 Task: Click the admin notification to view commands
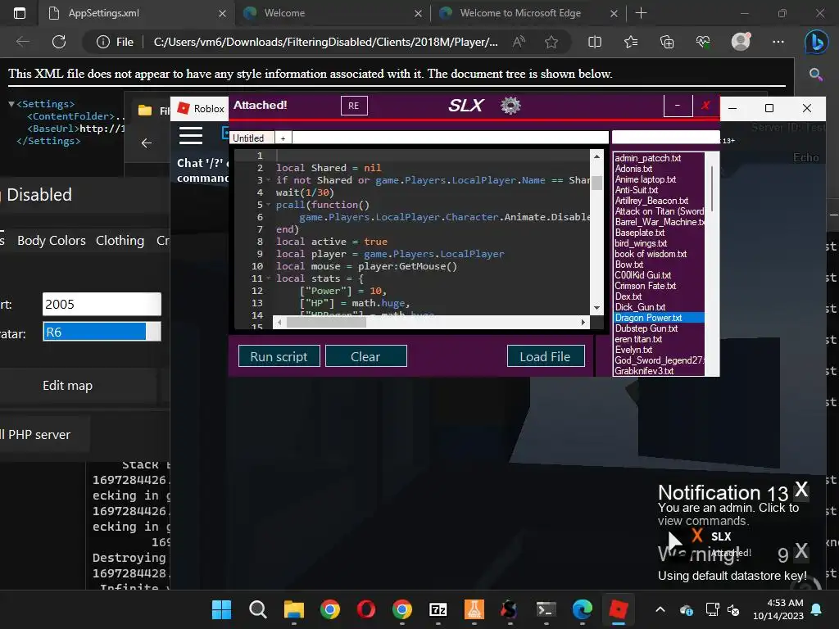click(x=728, y=514)
